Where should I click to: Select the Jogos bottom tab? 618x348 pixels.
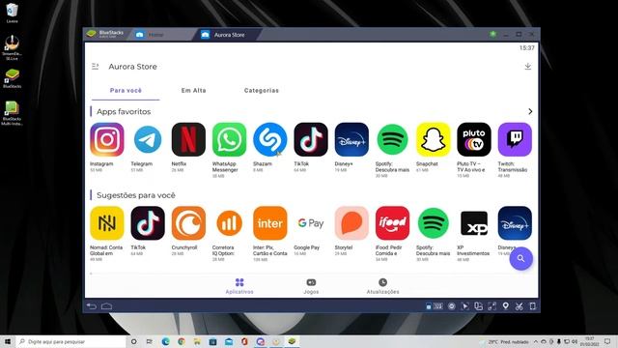[x=311, y=286]
